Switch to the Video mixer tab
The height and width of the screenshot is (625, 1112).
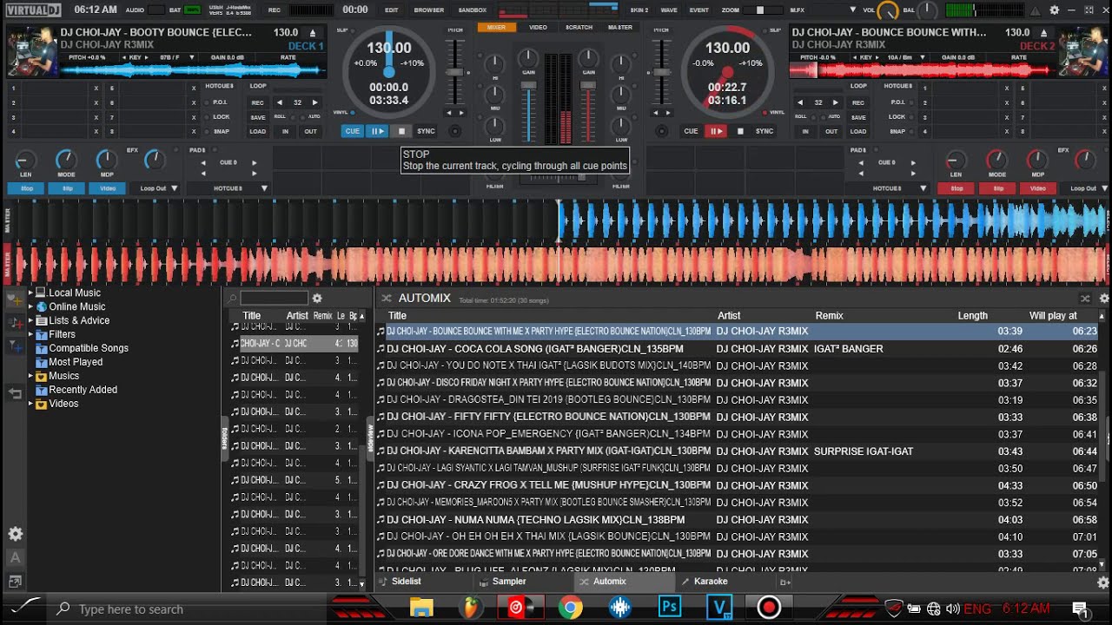click(x=539, y=27)
